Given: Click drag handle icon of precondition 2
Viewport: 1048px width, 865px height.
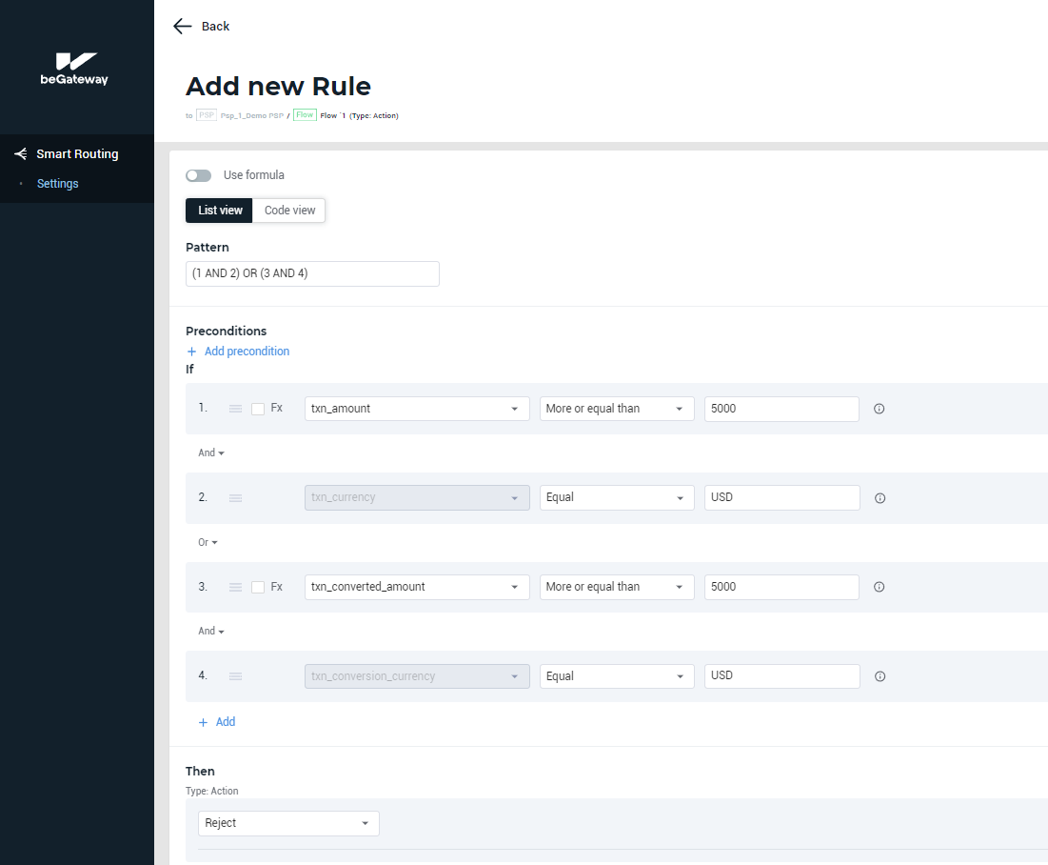Looking at the screenshot, I should [235, 498].
